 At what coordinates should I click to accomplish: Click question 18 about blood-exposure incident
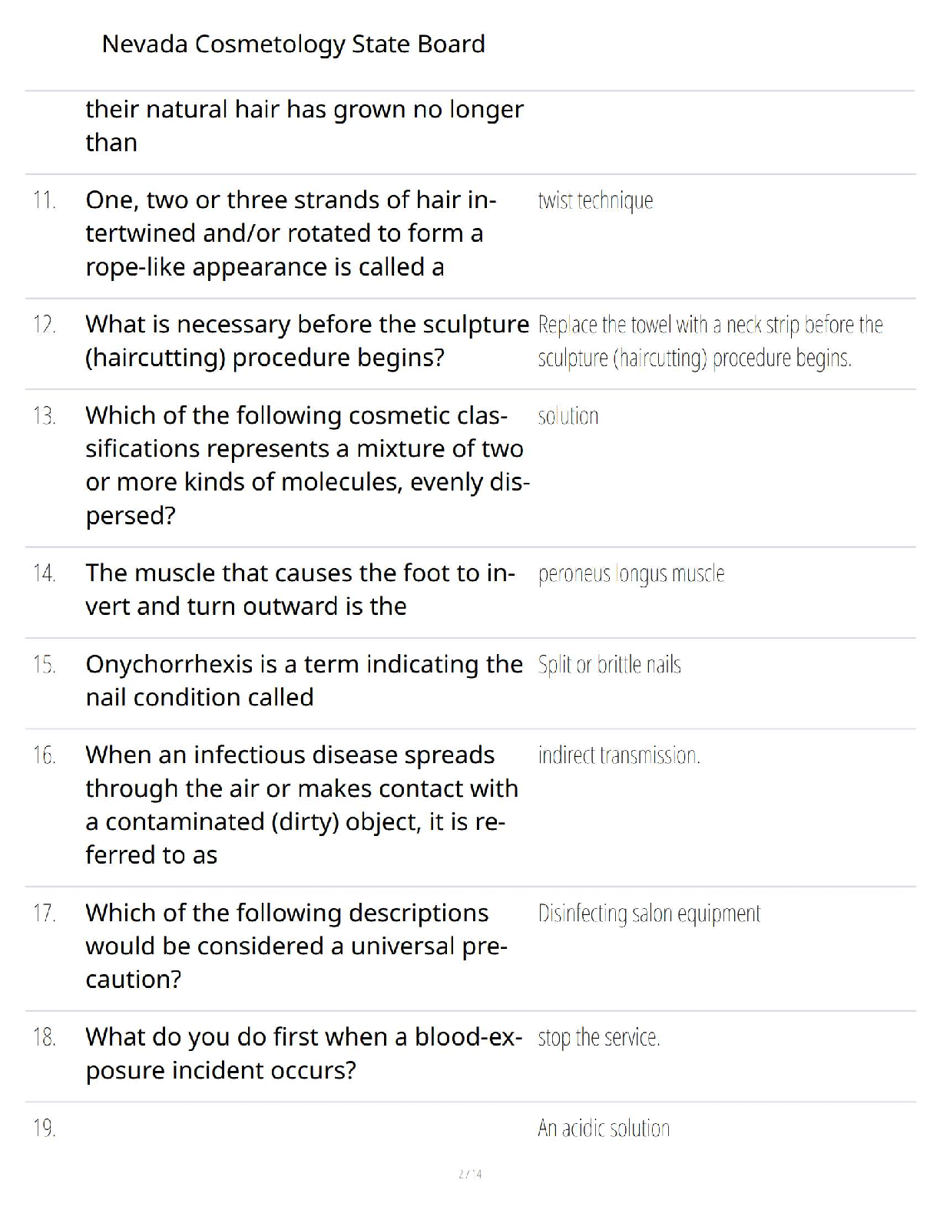click(x=303, y=1053)
